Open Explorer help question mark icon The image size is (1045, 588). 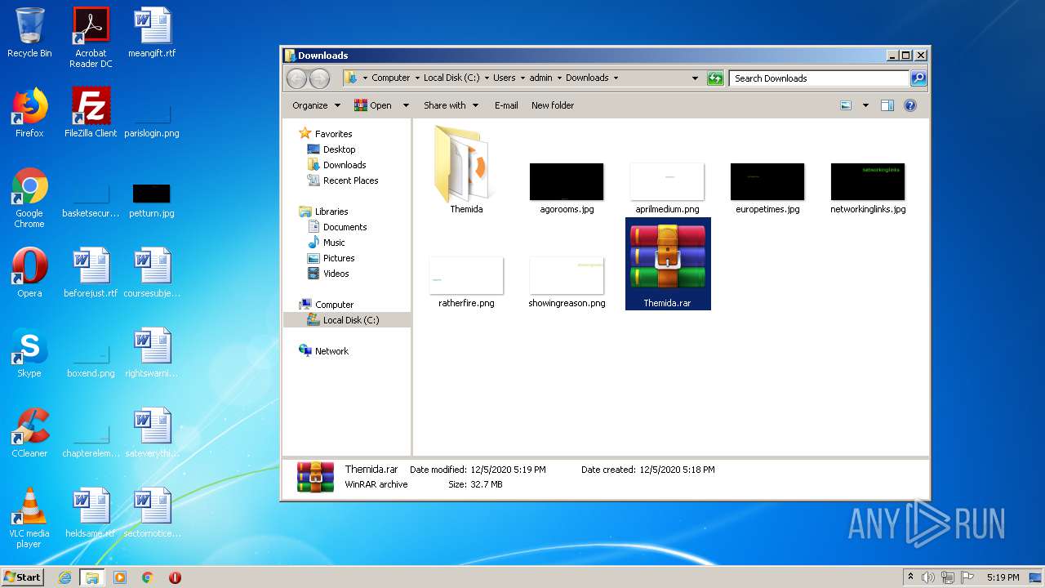click(910, 105)
